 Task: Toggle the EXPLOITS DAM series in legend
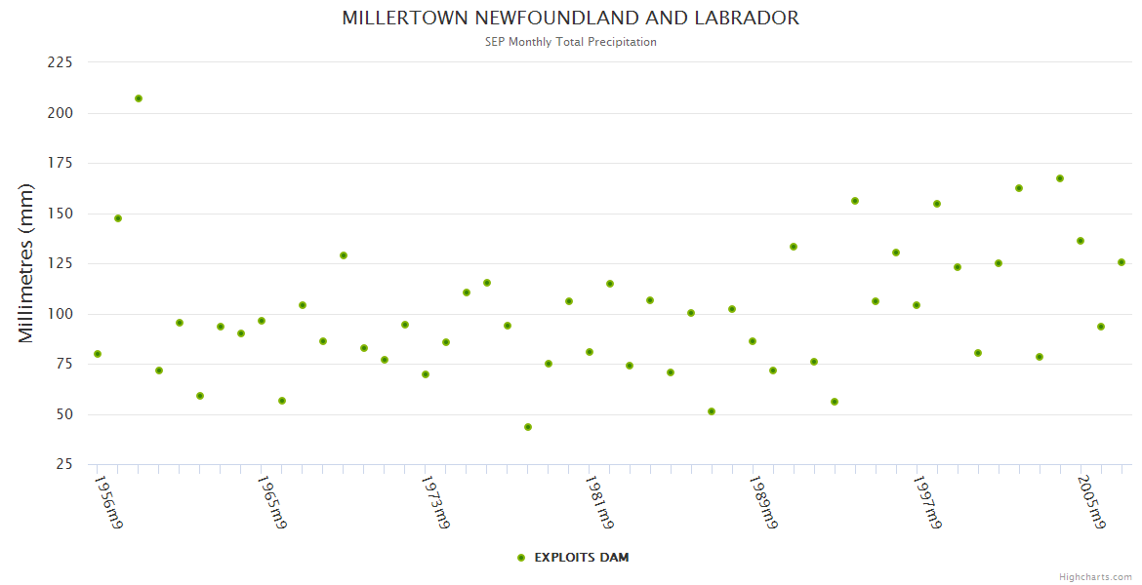tap(581, 558)
